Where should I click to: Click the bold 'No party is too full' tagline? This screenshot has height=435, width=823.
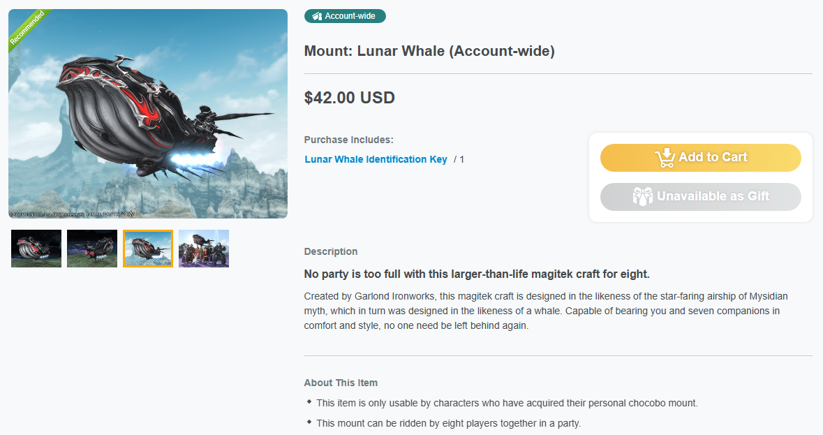click(x=477, y=274)
